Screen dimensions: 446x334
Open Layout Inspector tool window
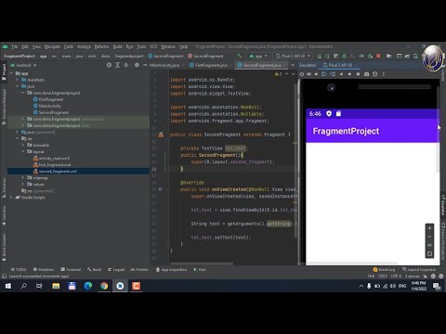click(419, 270)
